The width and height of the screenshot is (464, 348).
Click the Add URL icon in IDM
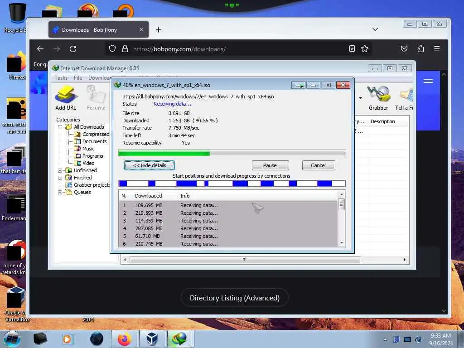[x=66, y=98]
